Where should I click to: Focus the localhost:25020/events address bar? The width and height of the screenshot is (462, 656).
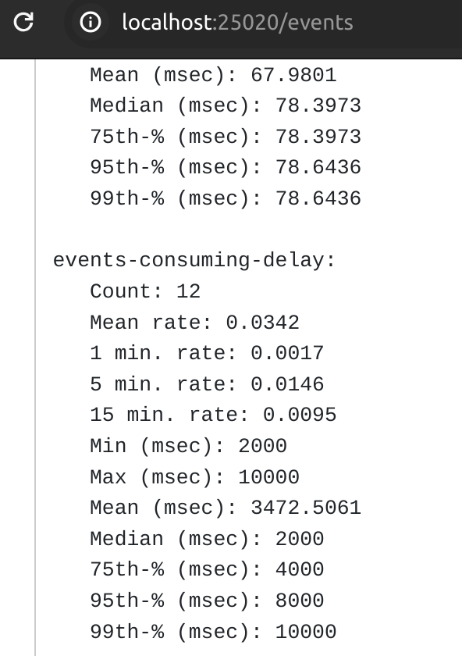point(237,22)
